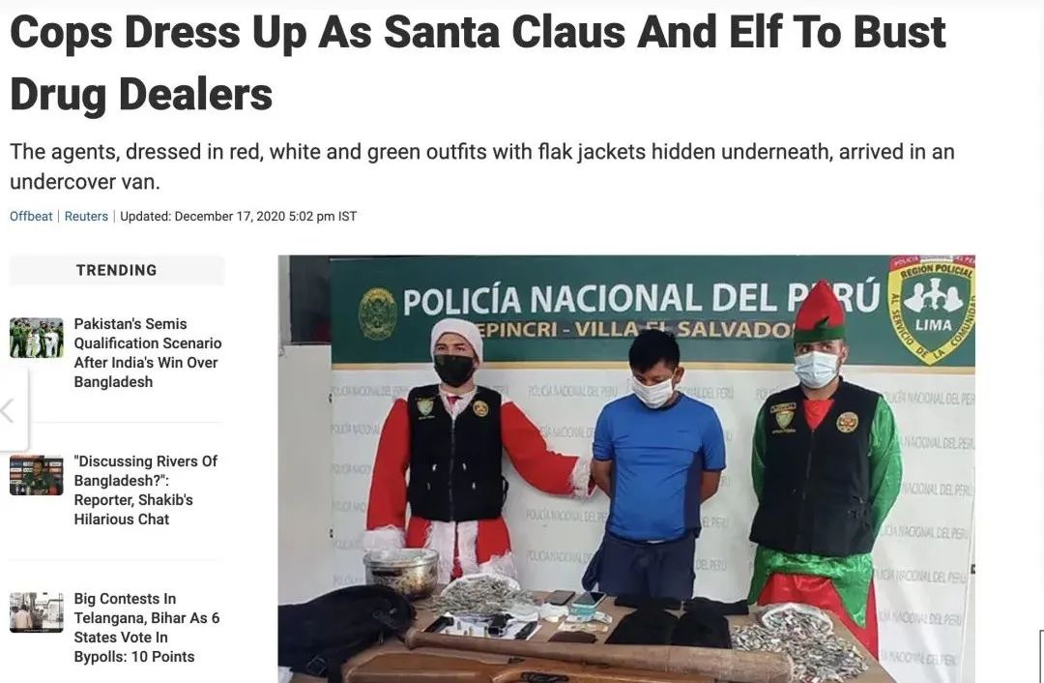Click the Peru police emblem in banner

pos(378,313)
